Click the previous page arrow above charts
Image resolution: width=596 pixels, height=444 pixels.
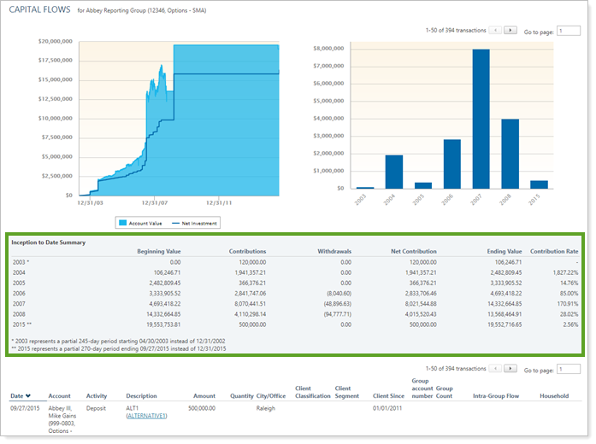(495, 30)
